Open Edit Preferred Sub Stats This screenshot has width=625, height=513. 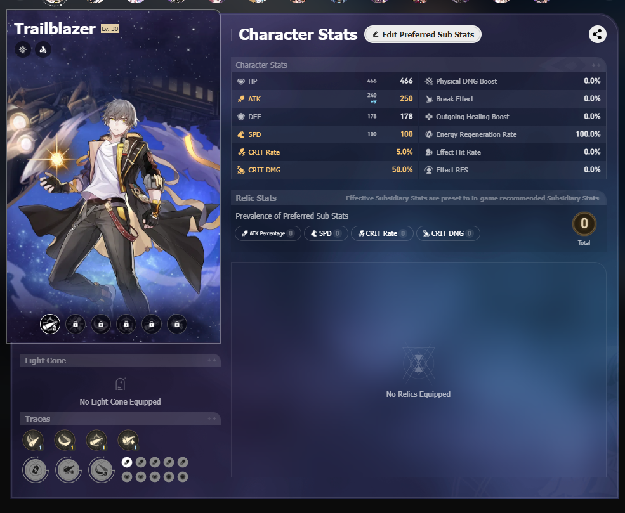tap(423, 34)
